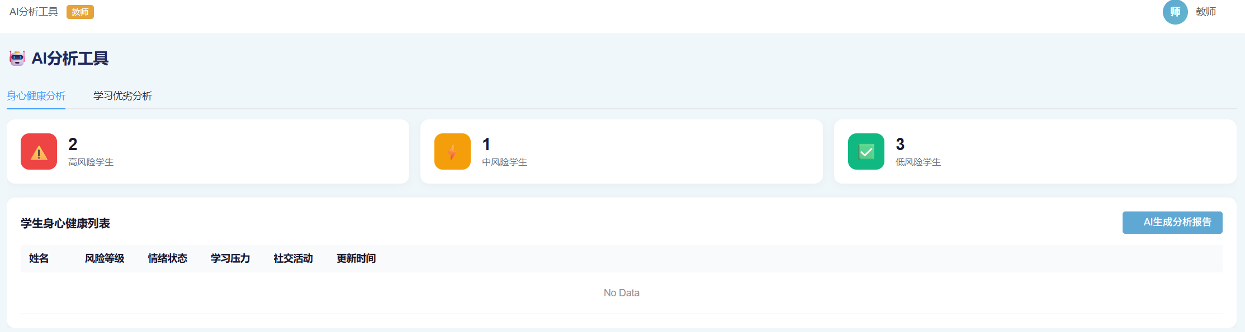Select the 身心健康分析 tab
Viewport: 1245px width, 332px height.
point(36,96)
